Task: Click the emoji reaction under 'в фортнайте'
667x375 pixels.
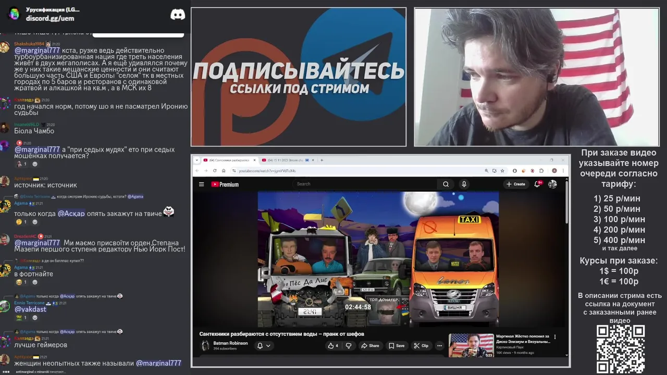Action: click(x=21, y=282)
